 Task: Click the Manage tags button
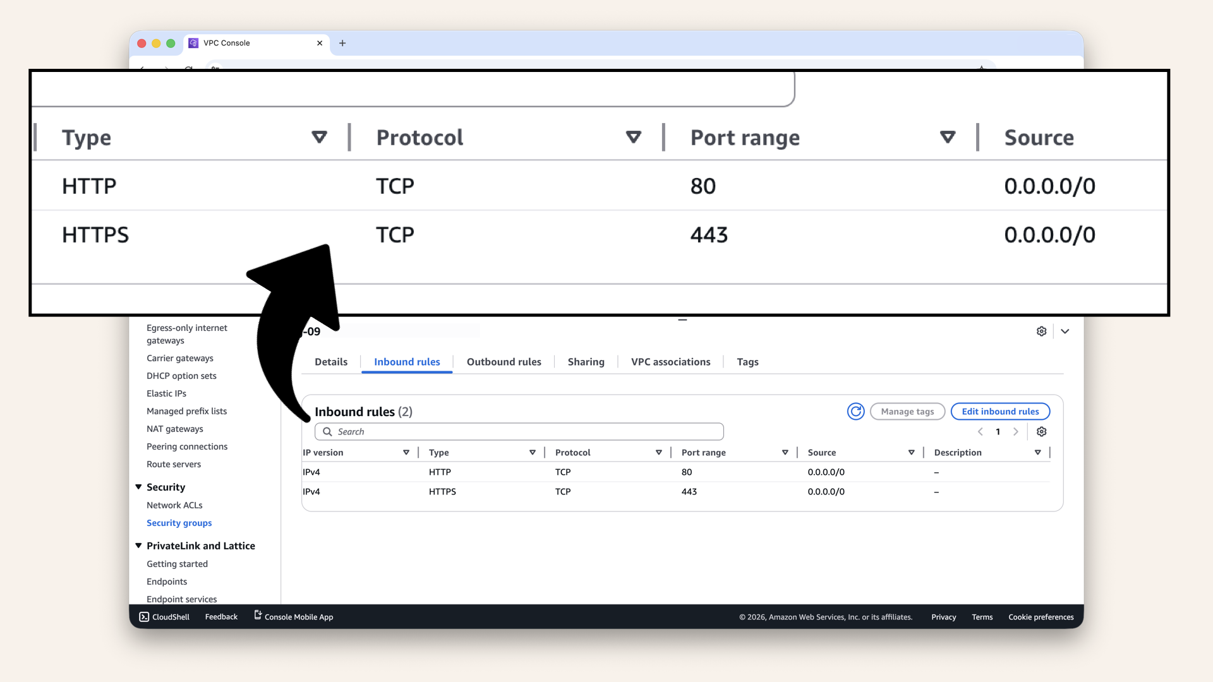point(907,411)
